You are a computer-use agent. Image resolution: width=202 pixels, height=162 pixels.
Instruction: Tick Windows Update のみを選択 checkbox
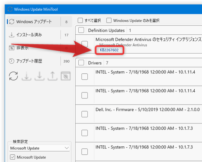(109, 21)
